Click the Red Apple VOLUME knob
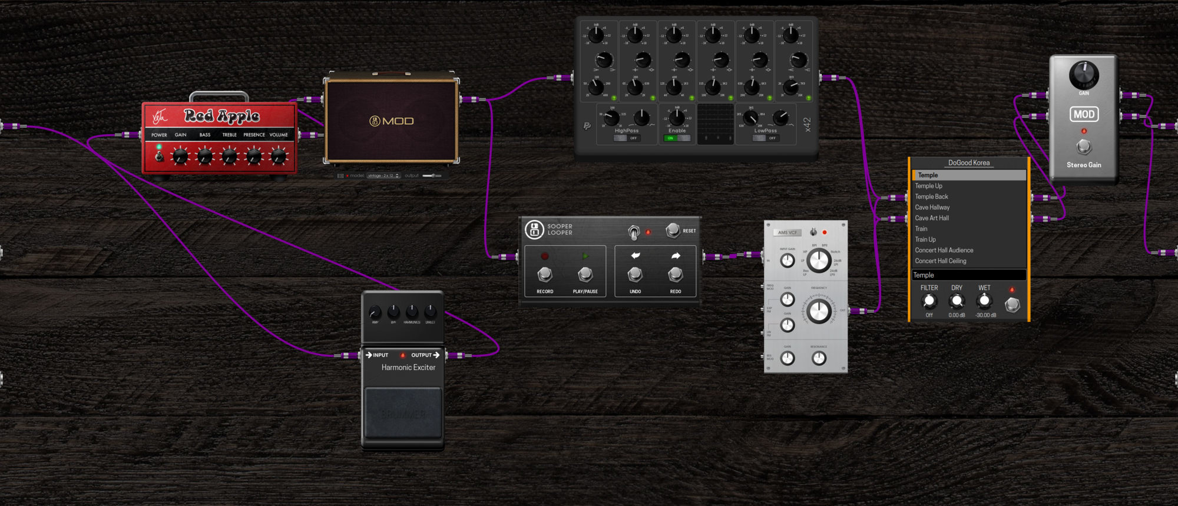Image resolution: width=1178 pixels, height=506 pixels. (279, 156)
